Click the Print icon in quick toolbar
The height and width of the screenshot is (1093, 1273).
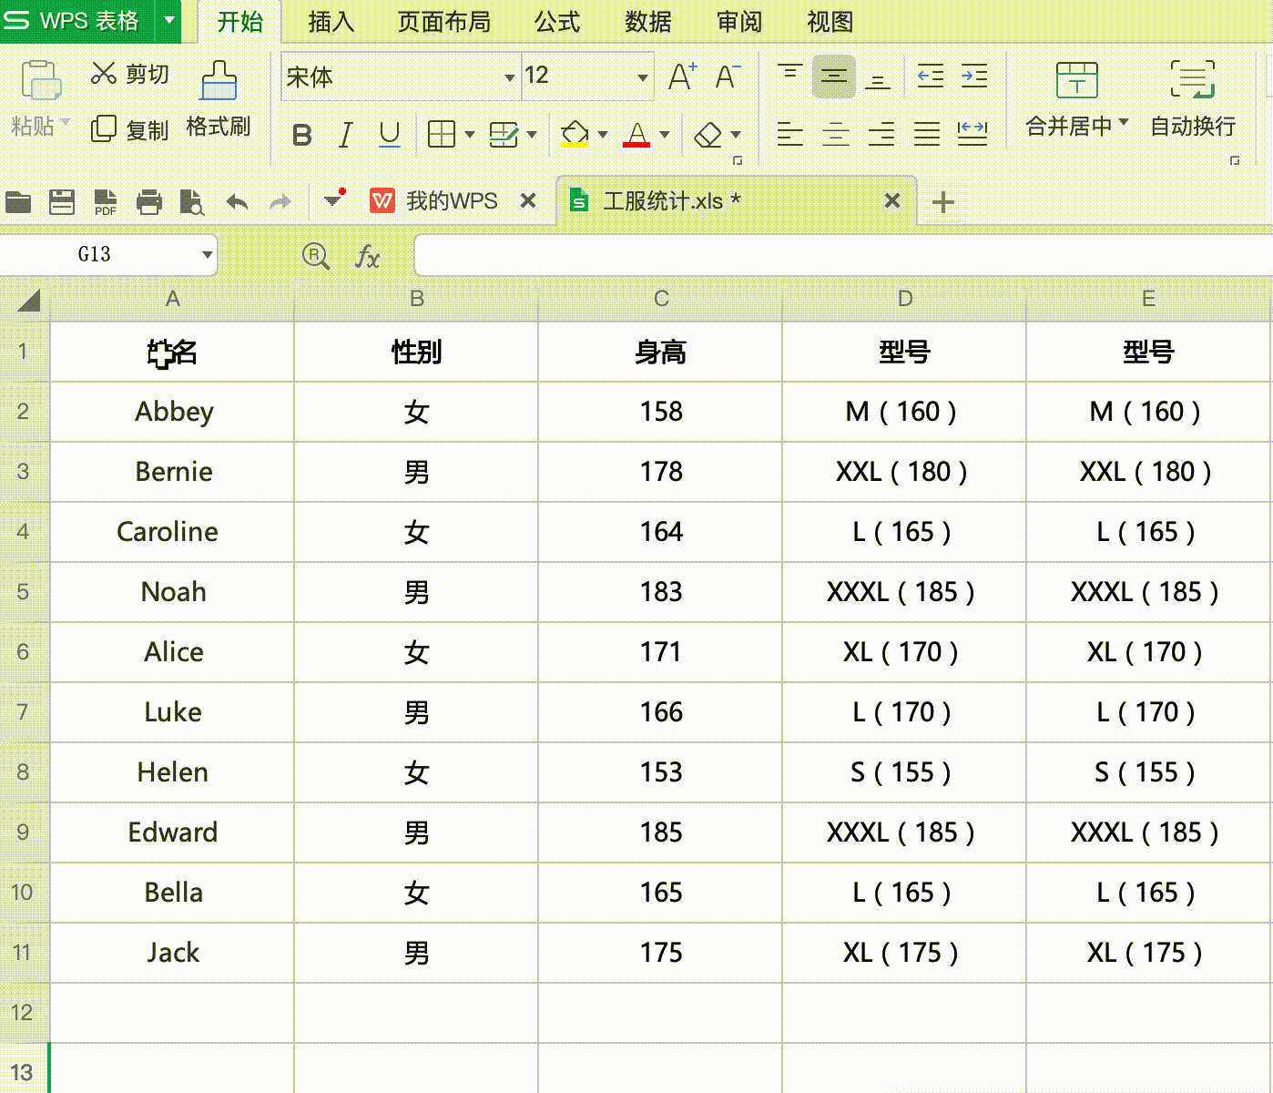click(149, 201)
